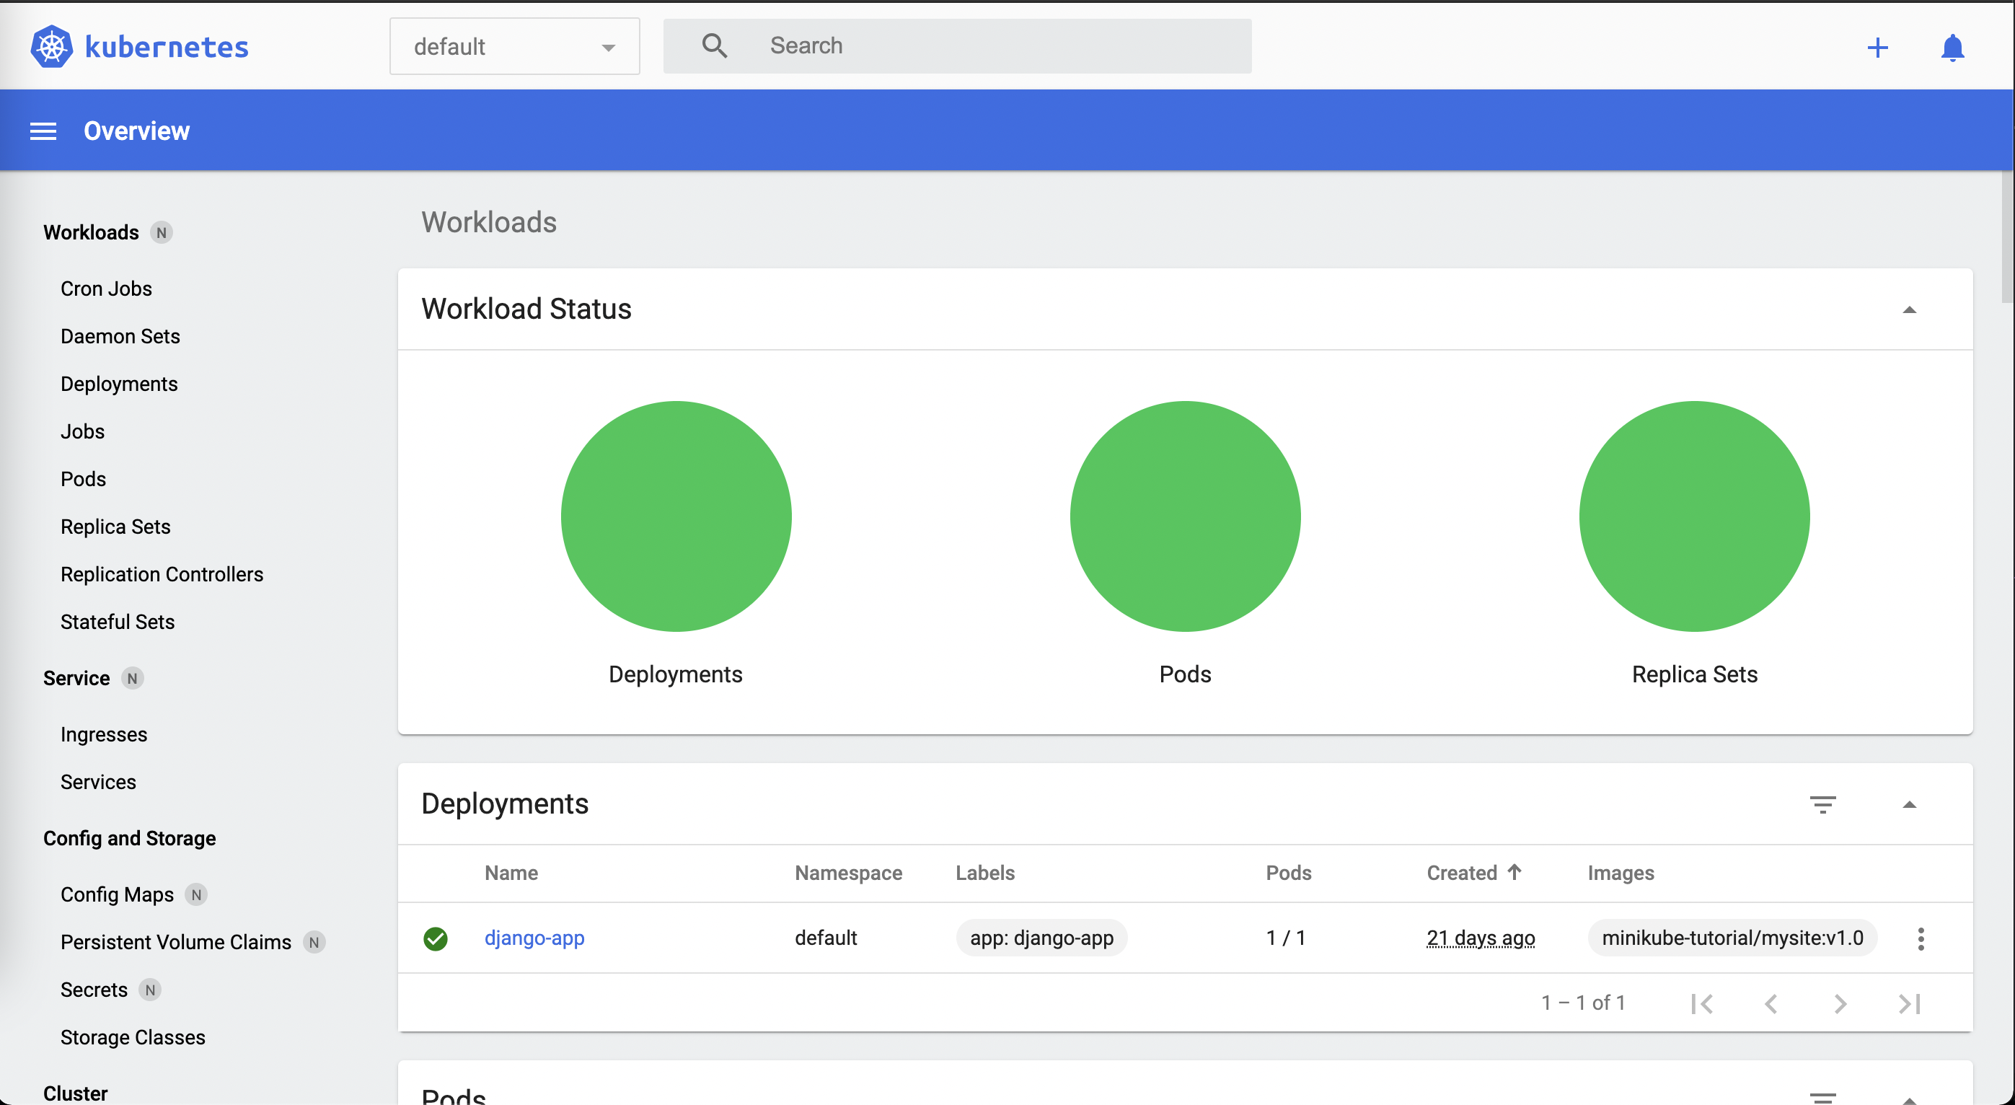The width and height of the screenshot is (2015, 1105).
Task: Select the Deployments workload menu item
Action: (118, 382)
